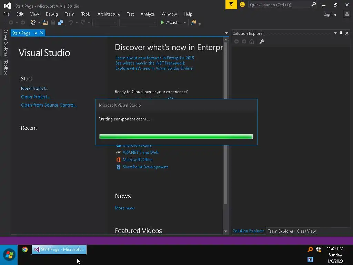
Task: Open the Solution Platforms combo box
Action: coord(138,22)
